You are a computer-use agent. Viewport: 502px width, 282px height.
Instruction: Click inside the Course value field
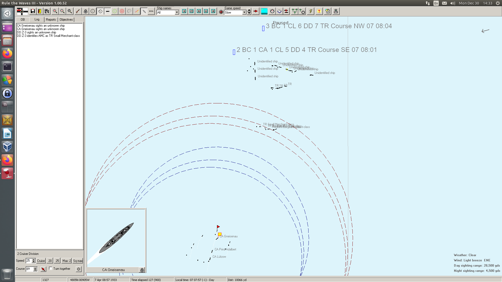pyautogui.click(x=29, y=269)
